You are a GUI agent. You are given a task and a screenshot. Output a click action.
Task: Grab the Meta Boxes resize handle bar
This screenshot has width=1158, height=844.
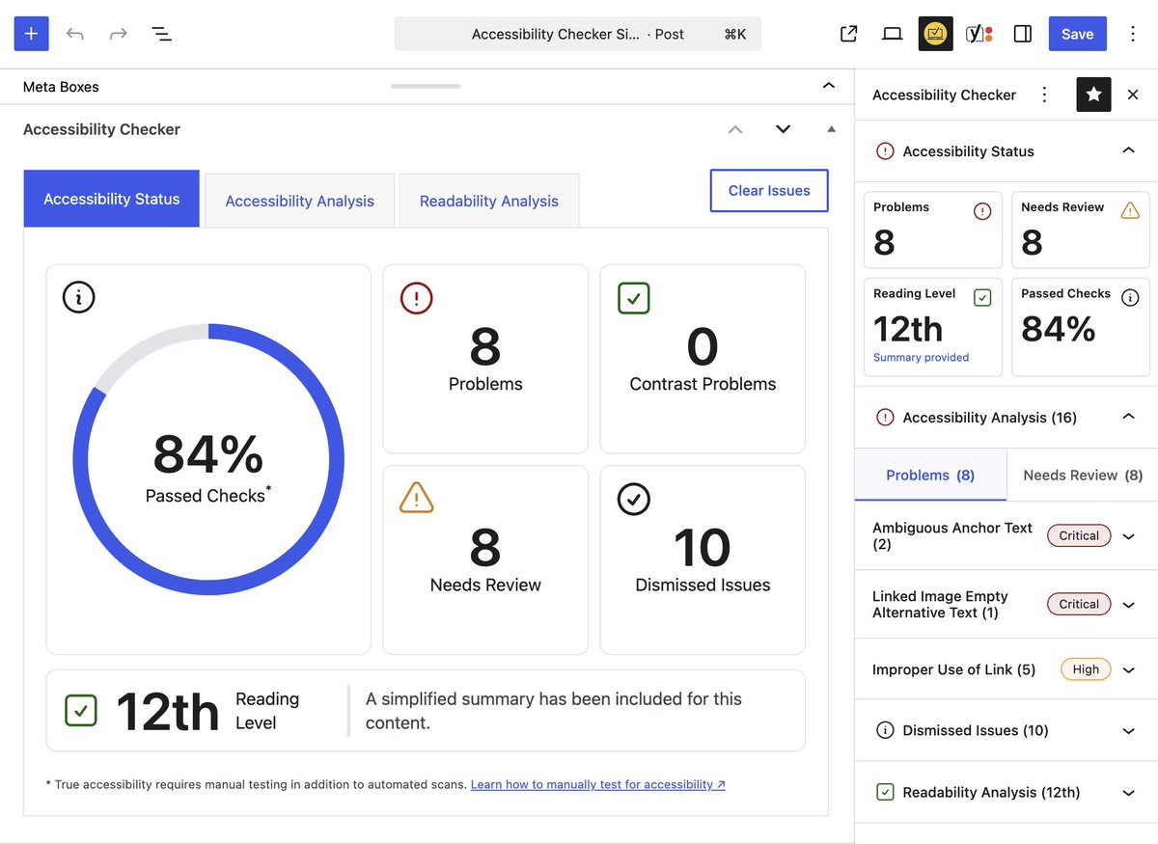(426, 86)
